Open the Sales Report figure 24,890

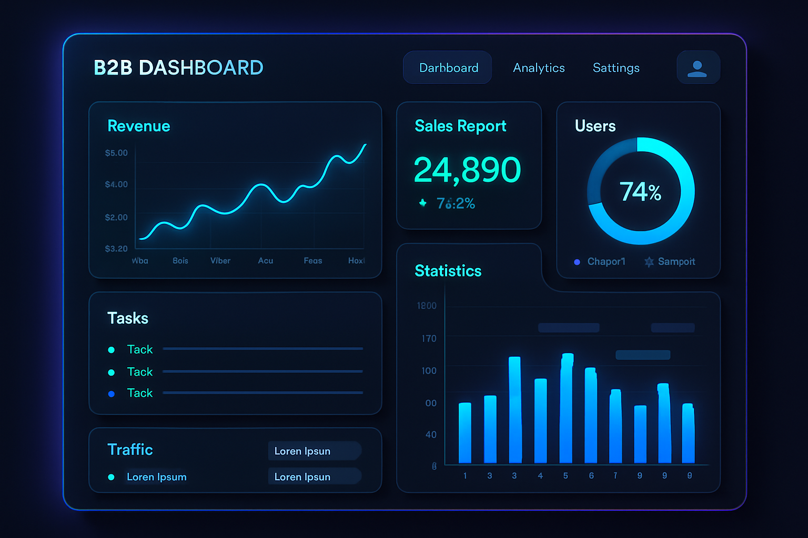467,169
